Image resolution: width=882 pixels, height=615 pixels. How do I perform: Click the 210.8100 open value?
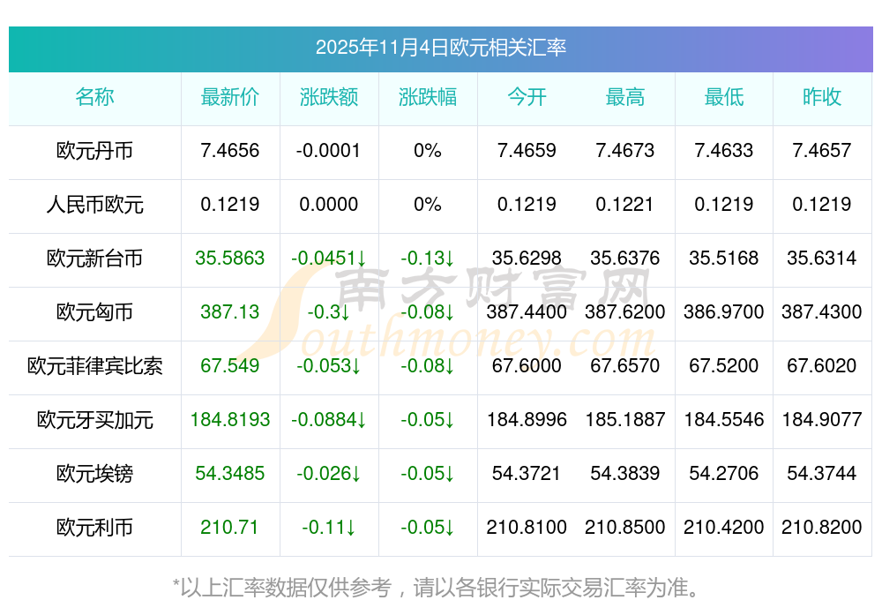(527, 528)
